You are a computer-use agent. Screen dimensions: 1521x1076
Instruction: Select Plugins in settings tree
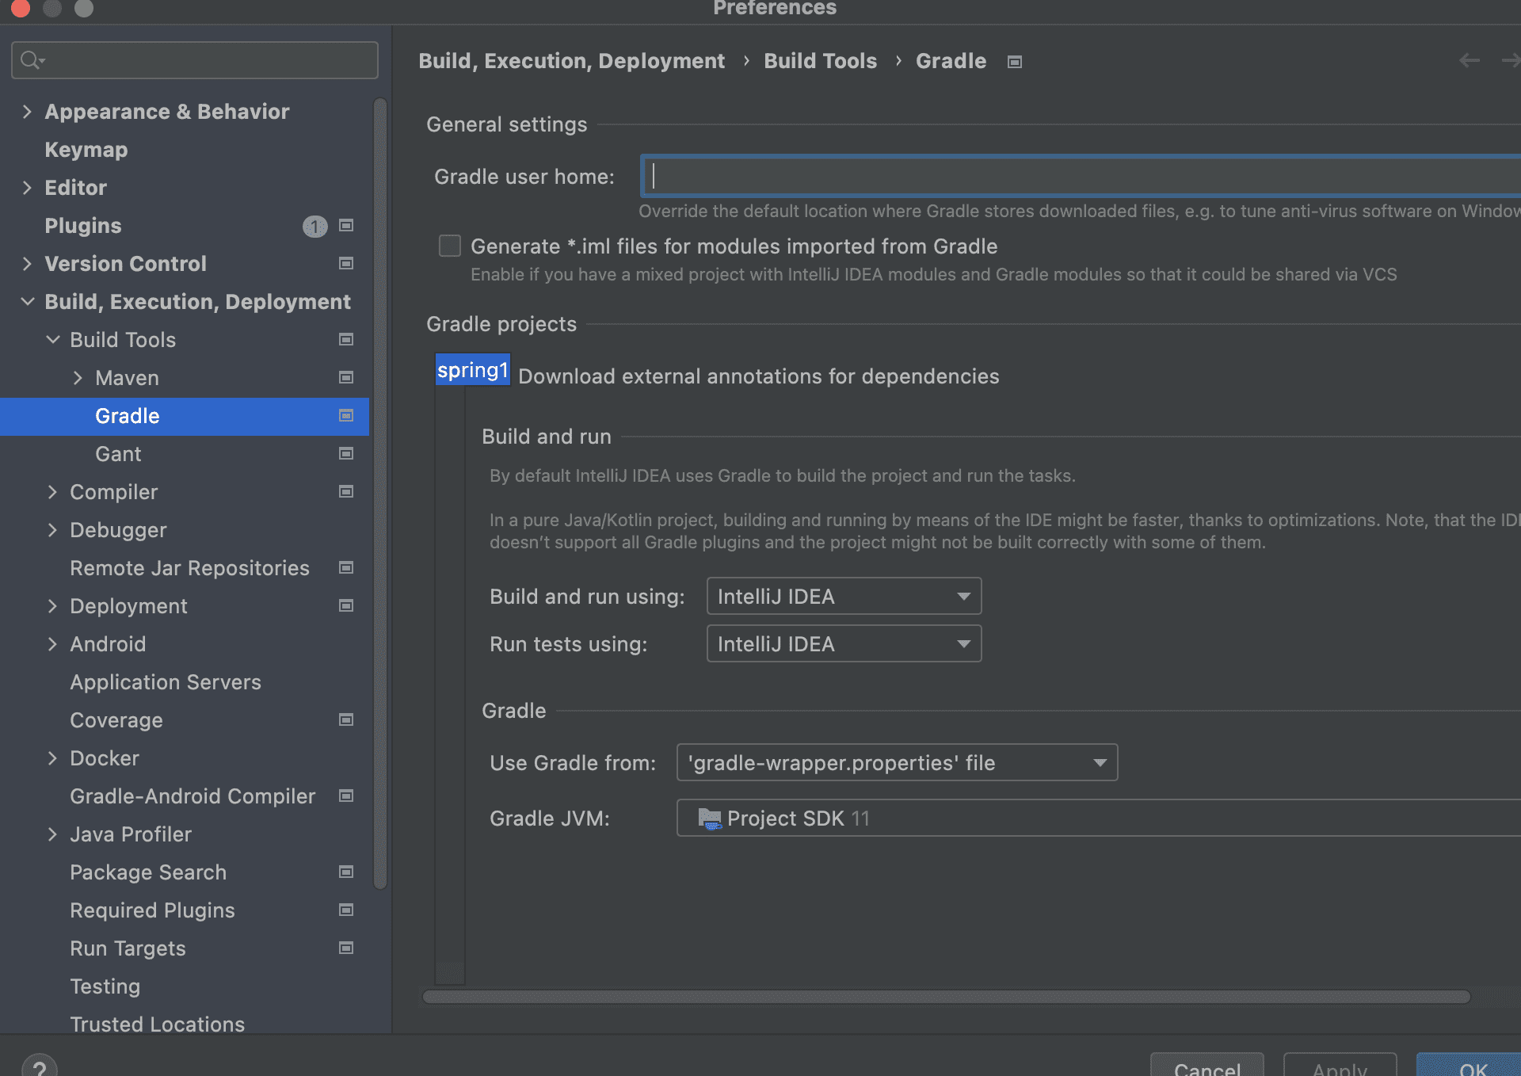click(83, 226)
